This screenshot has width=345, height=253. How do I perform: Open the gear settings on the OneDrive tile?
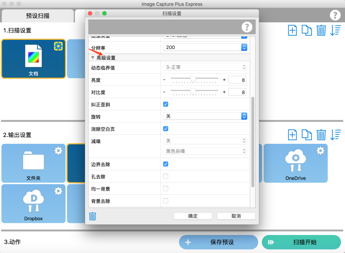[320, 151]
